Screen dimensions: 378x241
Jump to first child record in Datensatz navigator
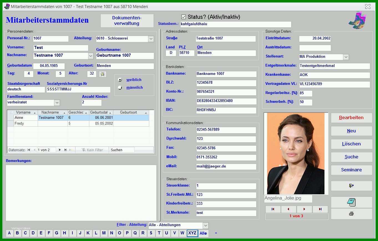29,150
